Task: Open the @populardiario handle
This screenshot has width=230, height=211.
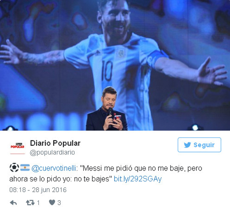Action: pos(52,153)
